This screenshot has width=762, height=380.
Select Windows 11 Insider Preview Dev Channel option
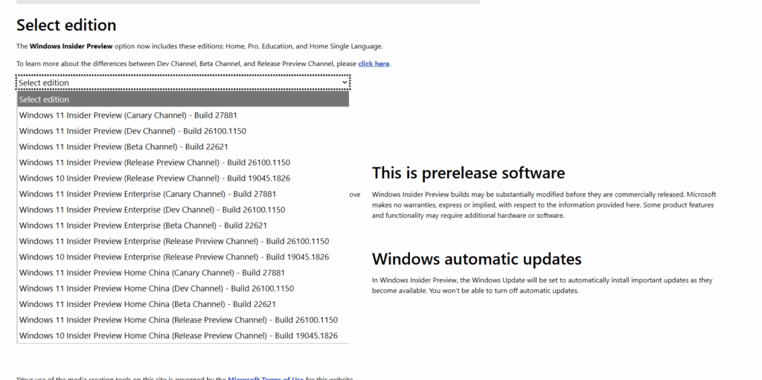[132, 131]
